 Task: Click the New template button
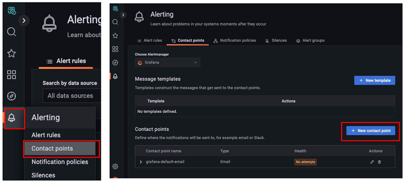coord(375,80)
